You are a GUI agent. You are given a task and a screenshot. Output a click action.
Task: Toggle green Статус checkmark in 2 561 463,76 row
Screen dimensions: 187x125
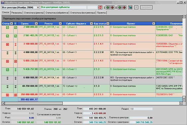[8, 36]
